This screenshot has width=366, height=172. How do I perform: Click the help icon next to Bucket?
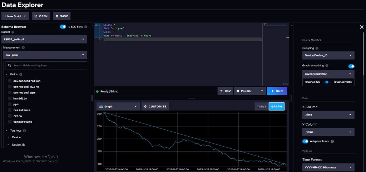[14, 32]
